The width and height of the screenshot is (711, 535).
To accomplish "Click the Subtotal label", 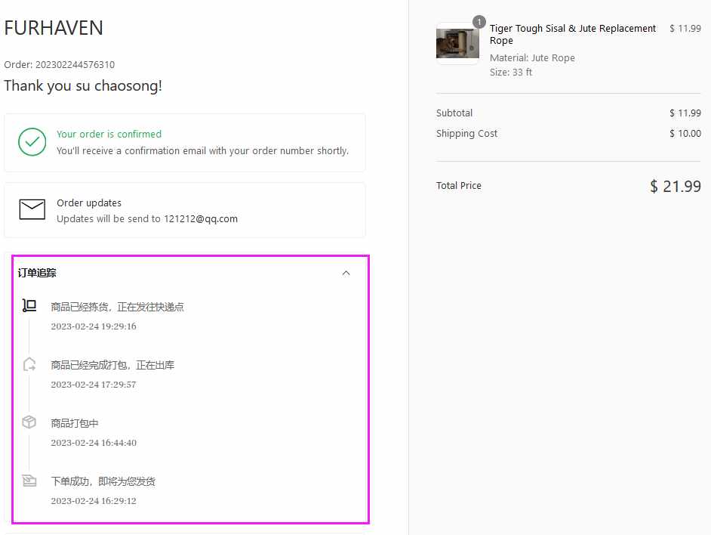I will pyautogui.click(x=454, y=113).
